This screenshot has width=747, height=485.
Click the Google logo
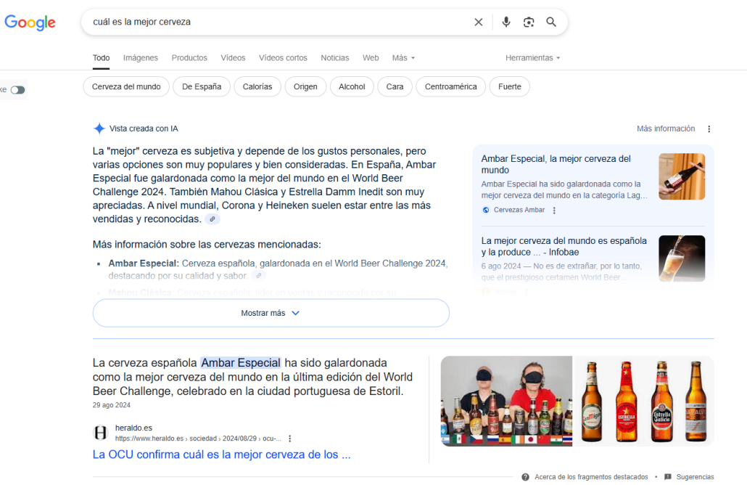[30, 23]
